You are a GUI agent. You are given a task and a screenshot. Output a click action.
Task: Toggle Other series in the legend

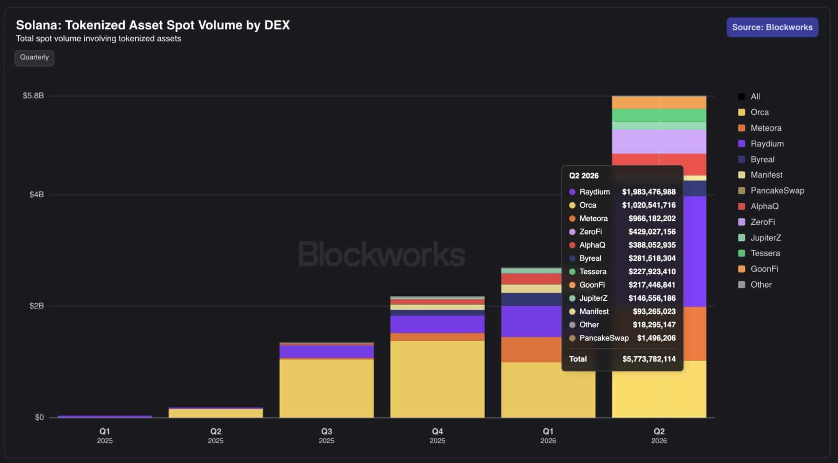(x=755, y=285)
